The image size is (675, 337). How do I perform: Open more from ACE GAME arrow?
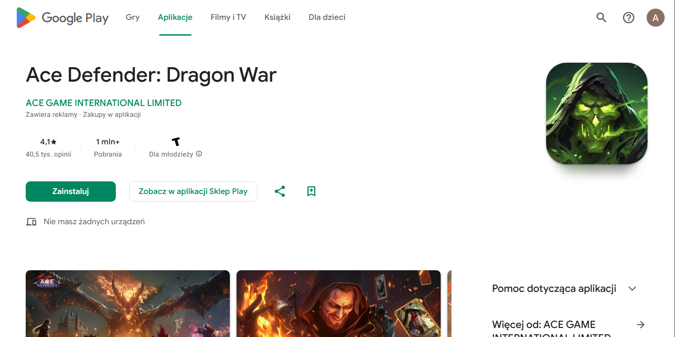640,325
